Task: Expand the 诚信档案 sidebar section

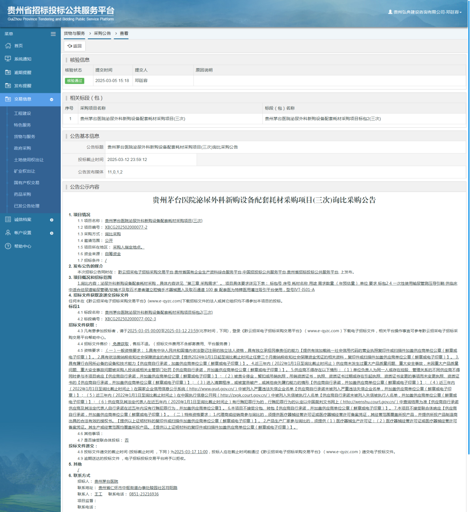Action: pos(51,219)
